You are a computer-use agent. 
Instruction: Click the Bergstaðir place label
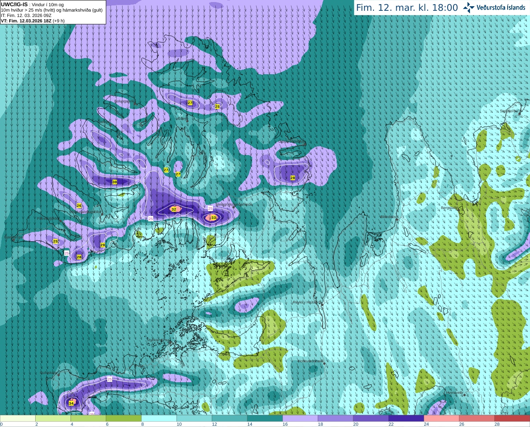[x=449, y=208]
